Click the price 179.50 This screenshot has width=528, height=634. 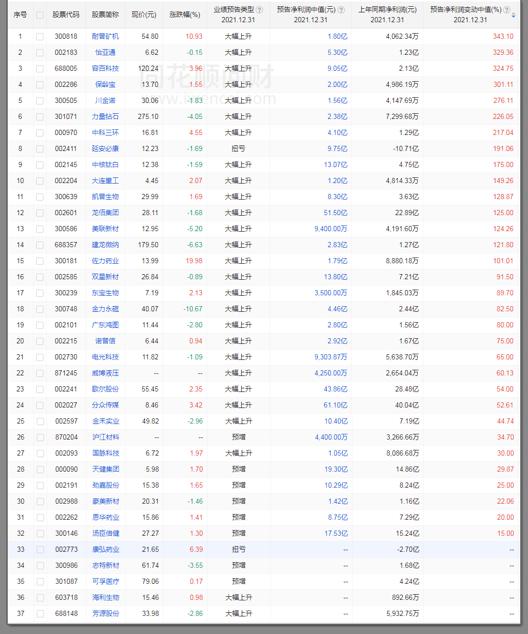148,245
